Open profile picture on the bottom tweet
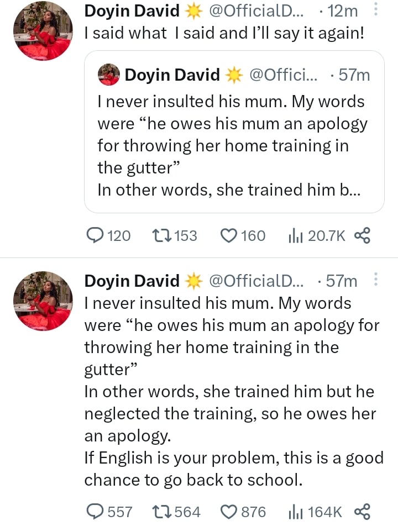Image resolution: width=398 pixels, height=526 pixels. pyautogui.click(x=43, y=301)
